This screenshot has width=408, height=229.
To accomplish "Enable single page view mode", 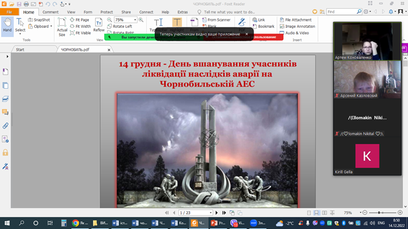I will click(x=309, y=213).
